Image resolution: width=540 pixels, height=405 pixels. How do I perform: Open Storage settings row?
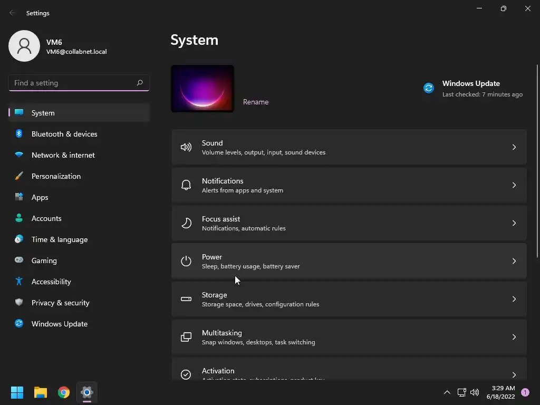pyautogui.click(x=349, y=299)
